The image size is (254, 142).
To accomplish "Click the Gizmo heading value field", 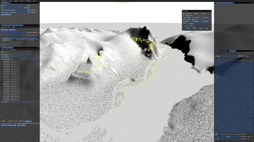I will pos(206,22).
